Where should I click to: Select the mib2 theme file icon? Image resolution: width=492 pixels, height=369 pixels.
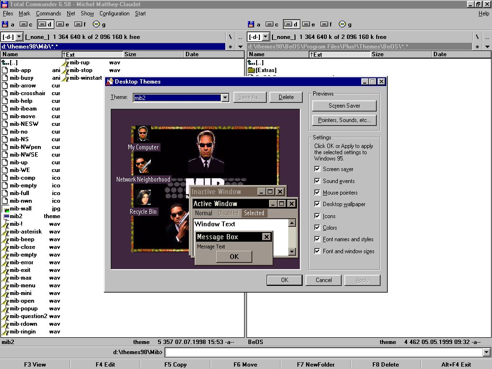pyautogui.click(x=6, y=216)
